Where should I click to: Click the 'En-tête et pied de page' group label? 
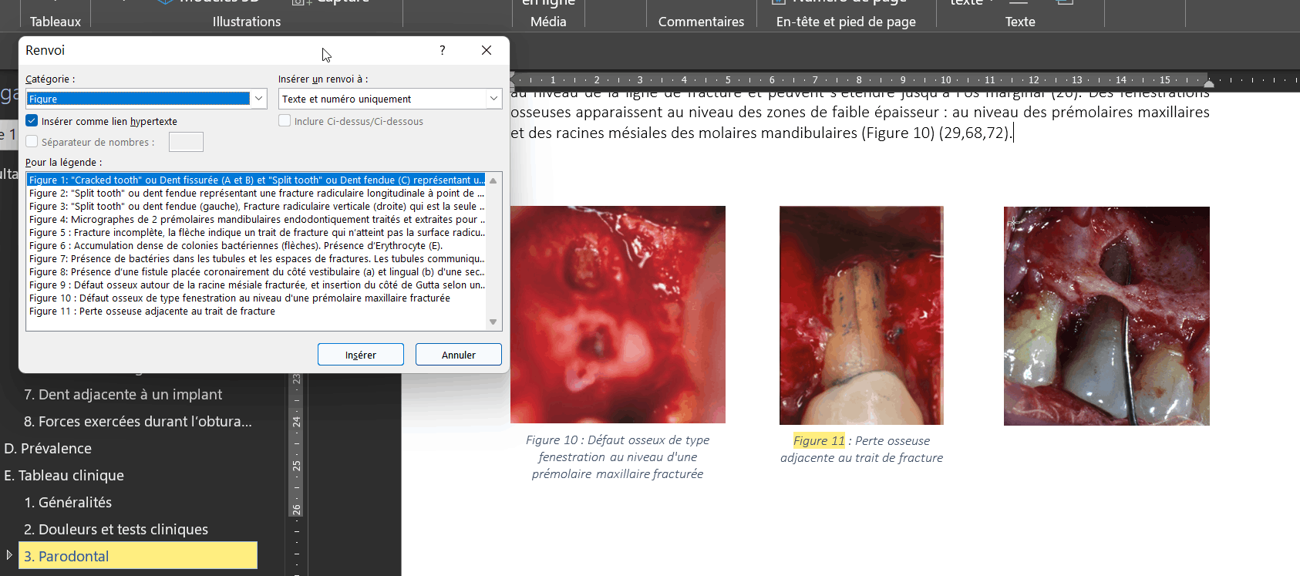(846, 22)
